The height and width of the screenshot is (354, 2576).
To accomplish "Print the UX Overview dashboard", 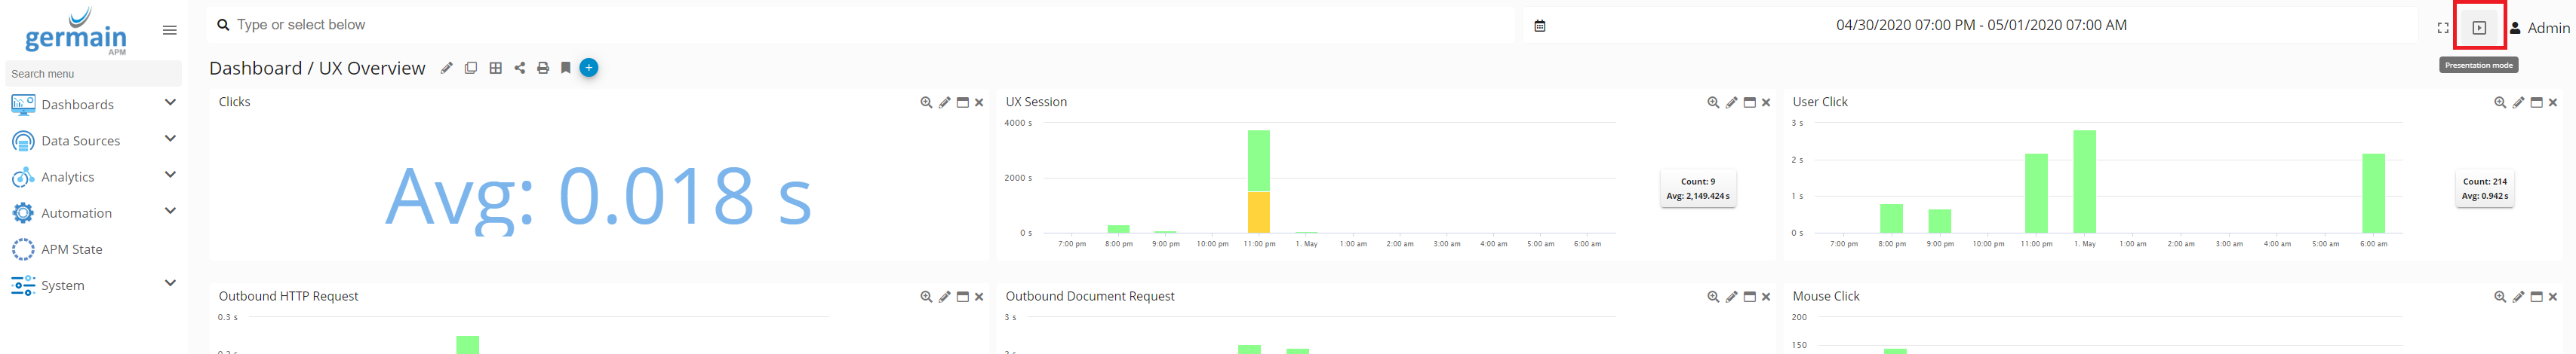I will coord(543,68).
